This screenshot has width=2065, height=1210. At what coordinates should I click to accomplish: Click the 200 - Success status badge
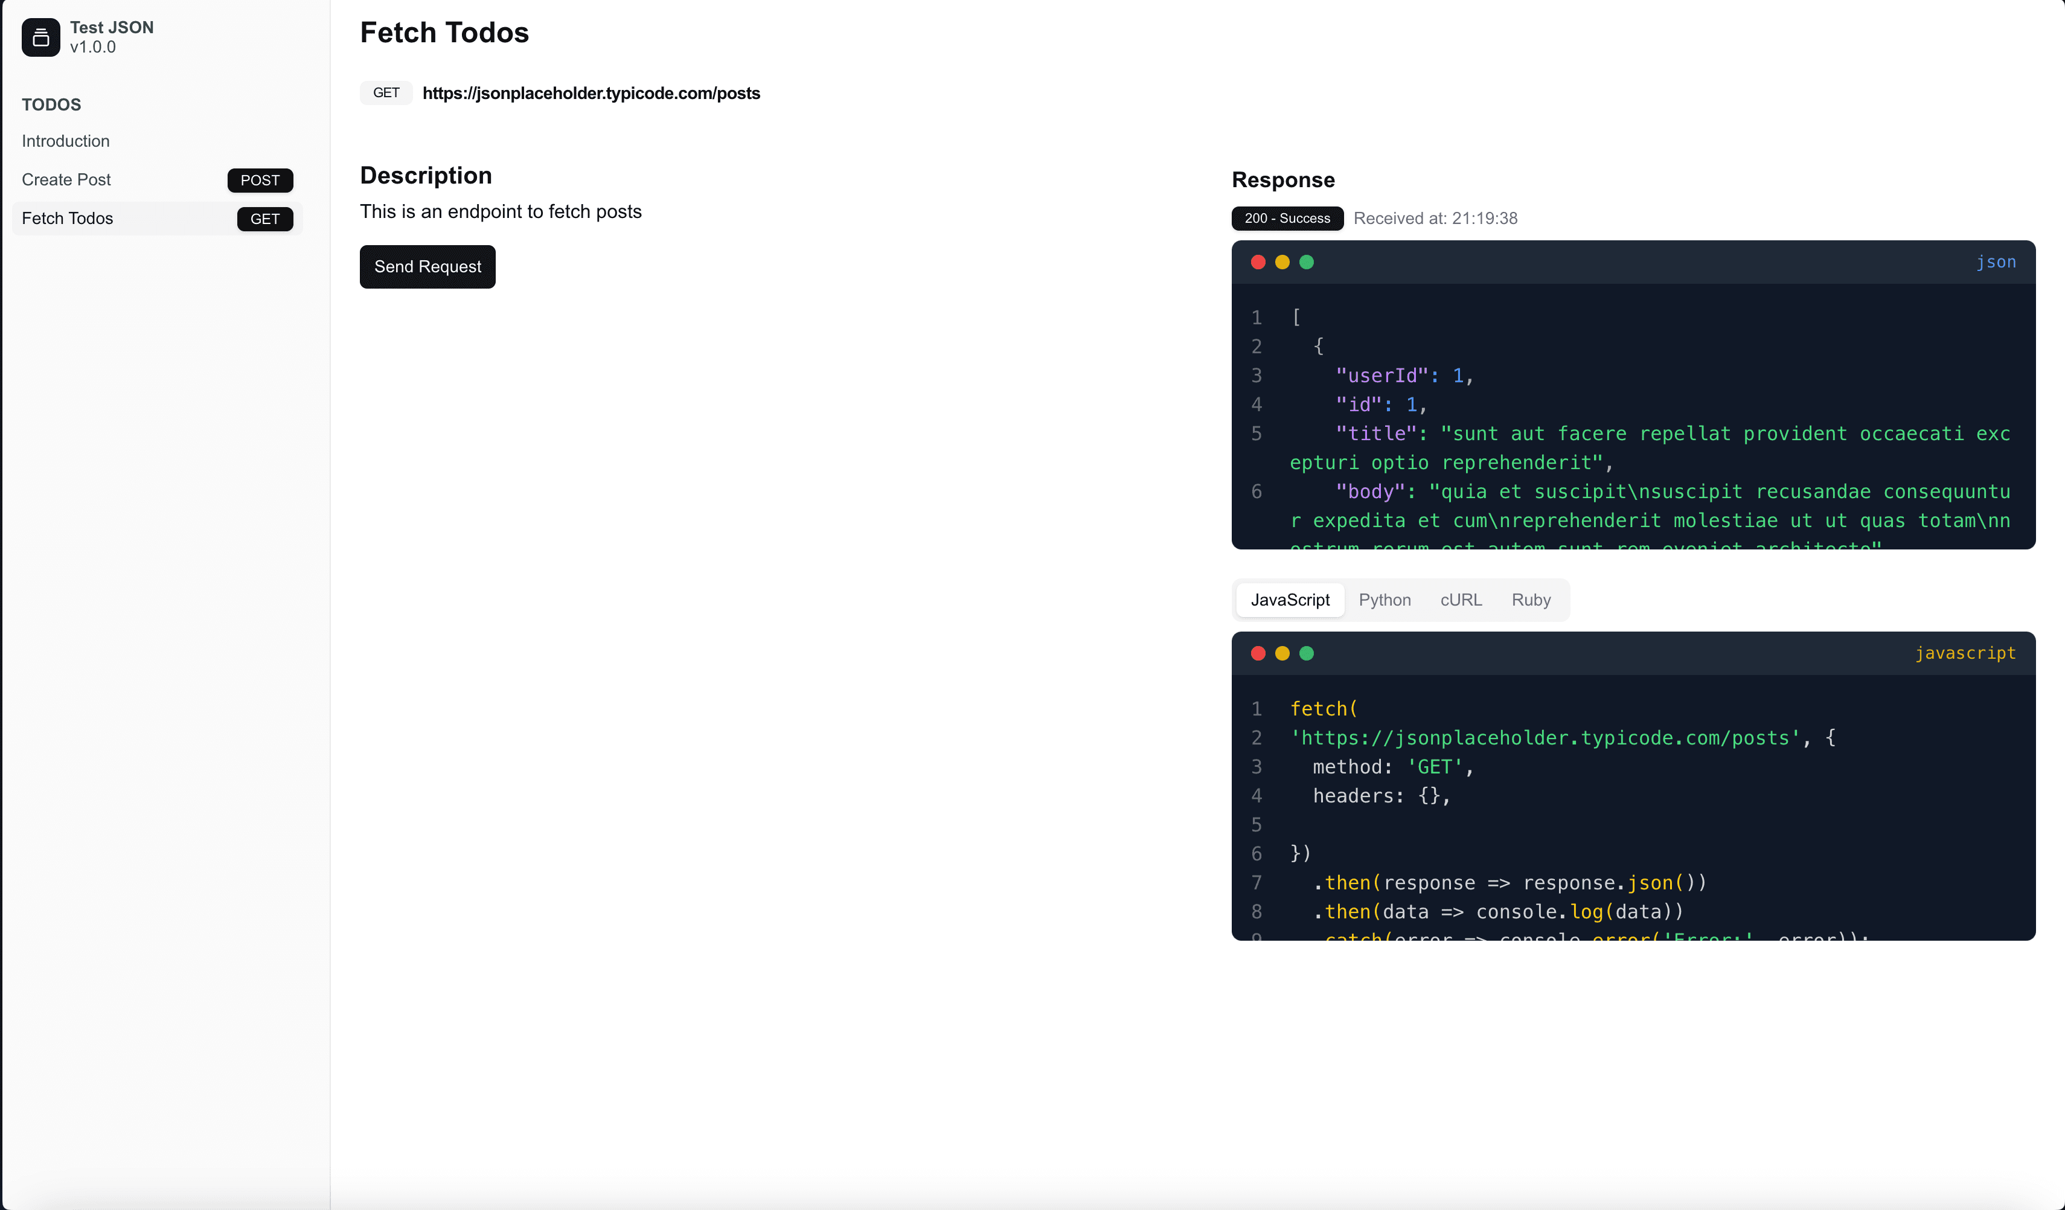pyautogui.click(x=1287, y=218)
